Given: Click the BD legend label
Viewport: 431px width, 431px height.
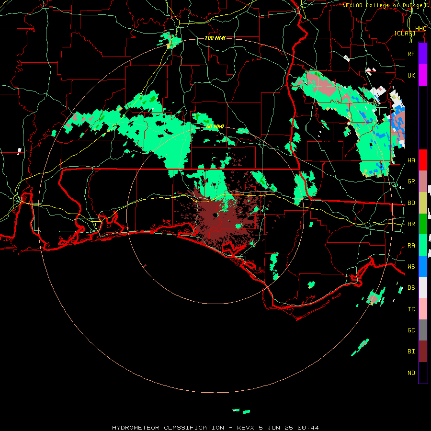Looking at the screenshot, I should 411,203.
